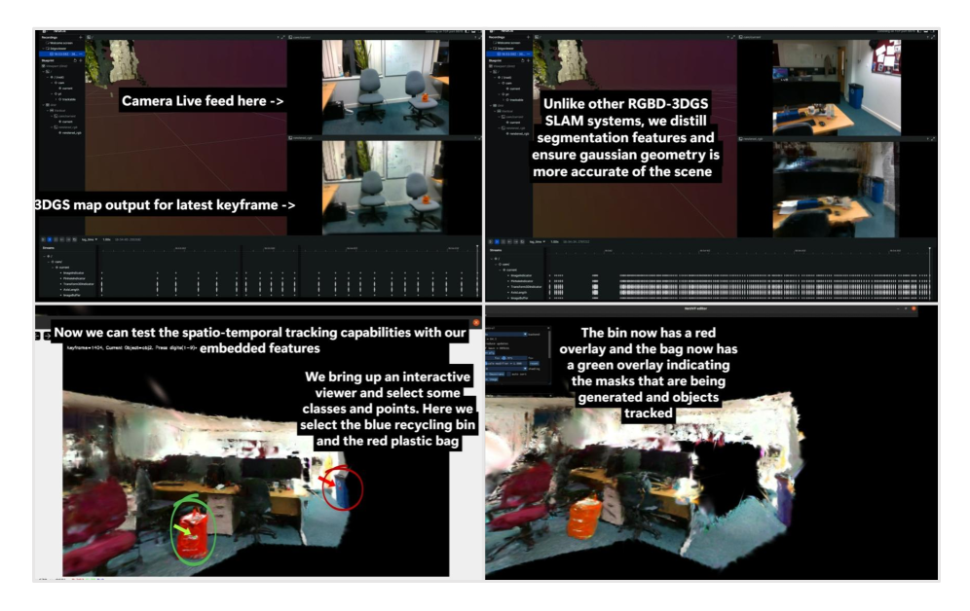Viewport: 970px width, 611px height.
Task: Minimize the NeRF editor window
Action: (898, 308)
